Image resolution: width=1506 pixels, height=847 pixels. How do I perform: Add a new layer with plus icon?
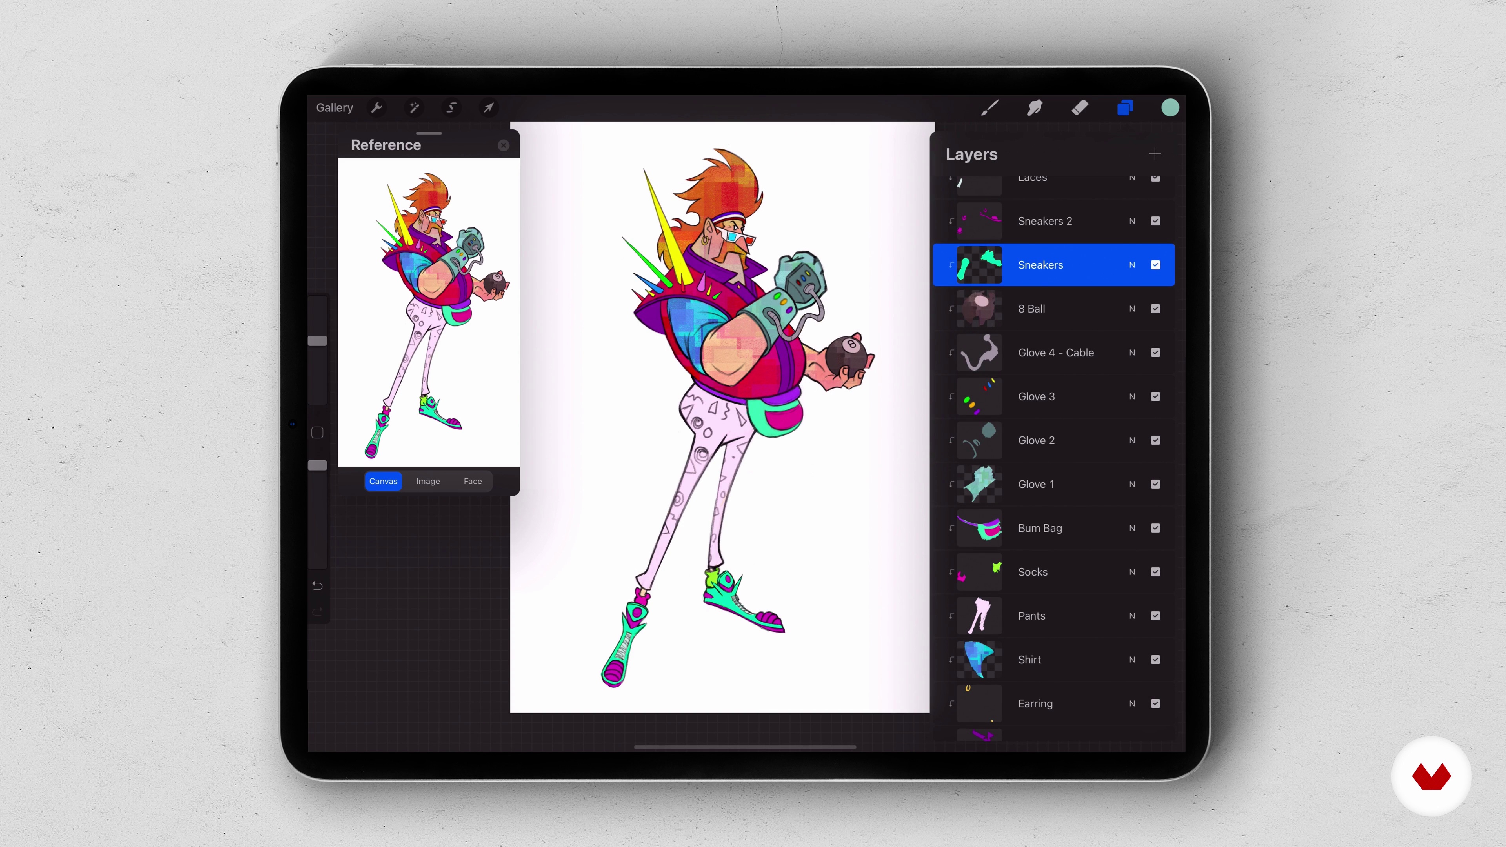(1155, 154)
